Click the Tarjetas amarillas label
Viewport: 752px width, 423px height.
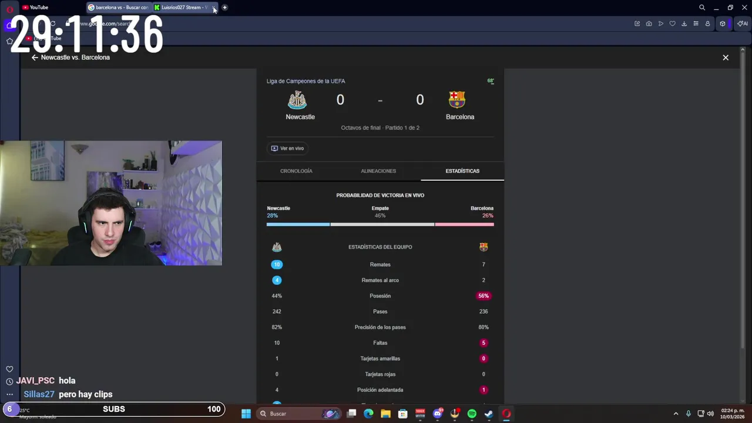[380, 358]
